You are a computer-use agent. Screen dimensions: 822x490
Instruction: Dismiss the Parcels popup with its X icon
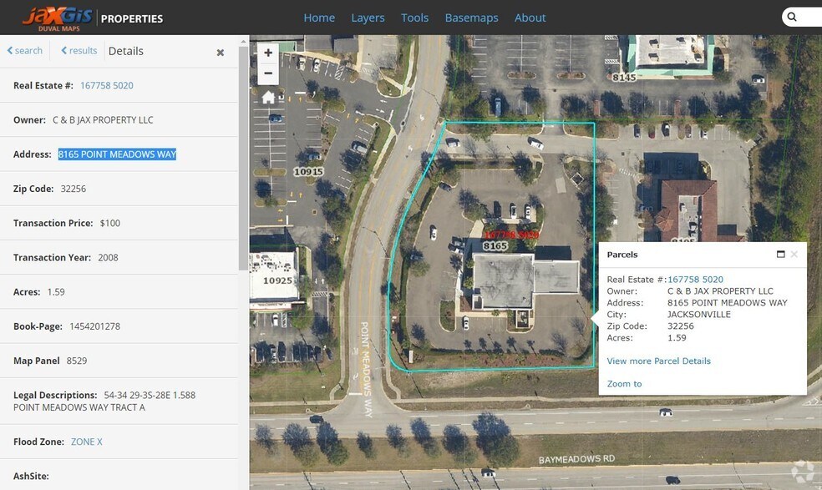click(x=794, y=254)
